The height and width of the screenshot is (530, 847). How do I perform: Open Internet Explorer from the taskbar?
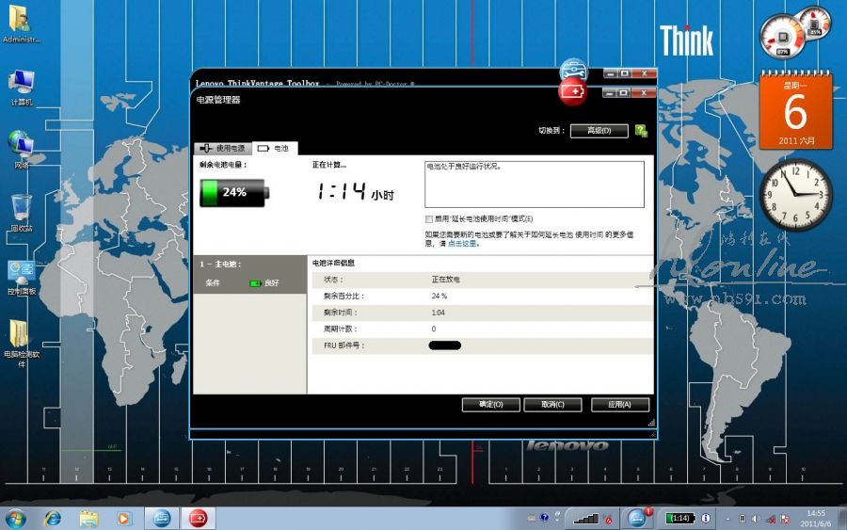pos(53,519)
